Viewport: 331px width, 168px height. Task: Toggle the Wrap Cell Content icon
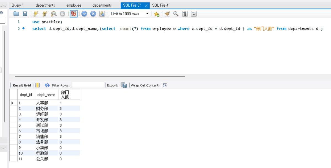pos(165,85)
